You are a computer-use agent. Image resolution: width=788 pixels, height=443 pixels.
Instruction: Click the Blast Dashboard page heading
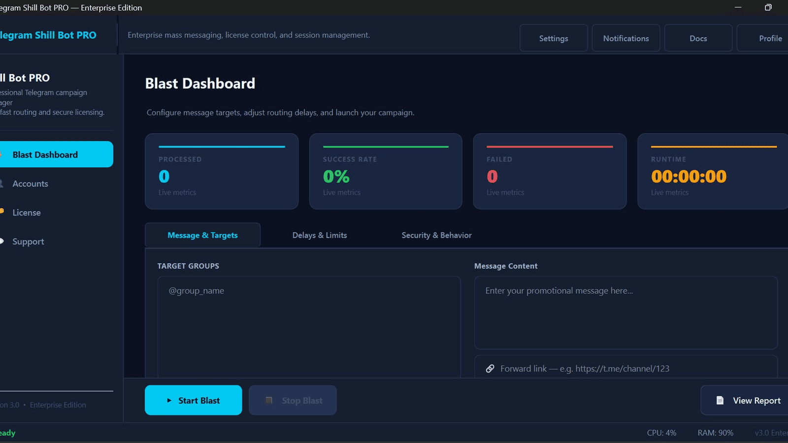pos(200,84)
